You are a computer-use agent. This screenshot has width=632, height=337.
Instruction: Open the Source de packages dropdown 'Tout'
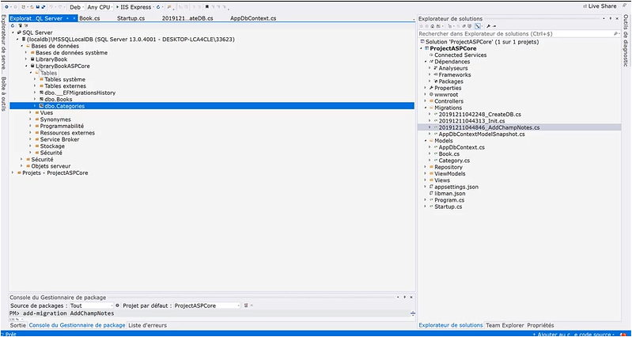coord(92,305)
